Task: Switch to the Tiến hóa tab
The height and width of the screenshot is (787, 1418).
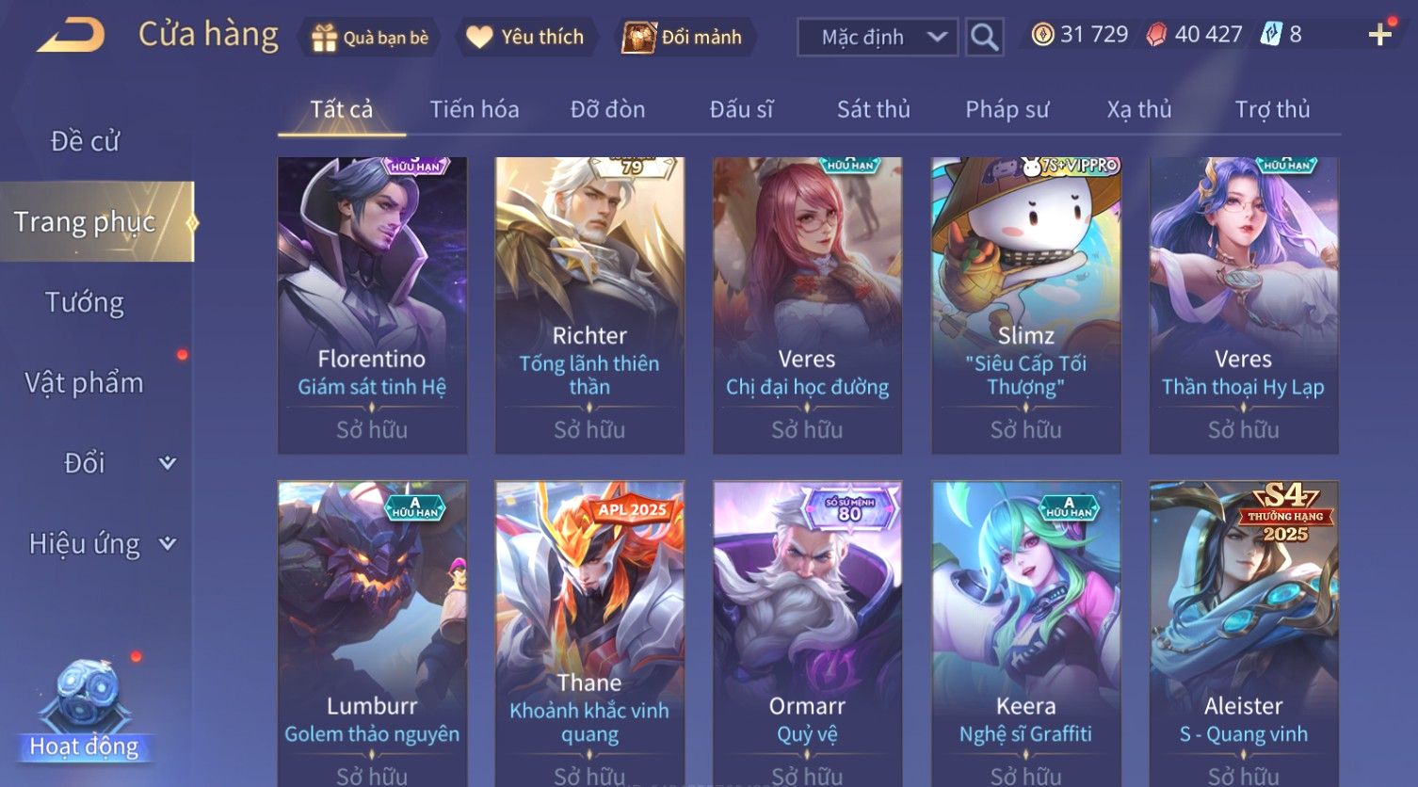Action: [x=474, y=109]
